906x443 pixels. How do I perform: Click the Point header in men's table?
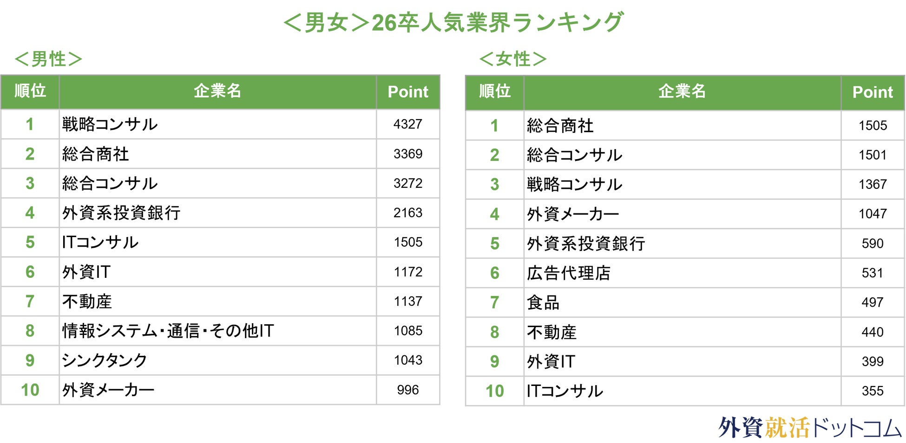tap(407, 92)
